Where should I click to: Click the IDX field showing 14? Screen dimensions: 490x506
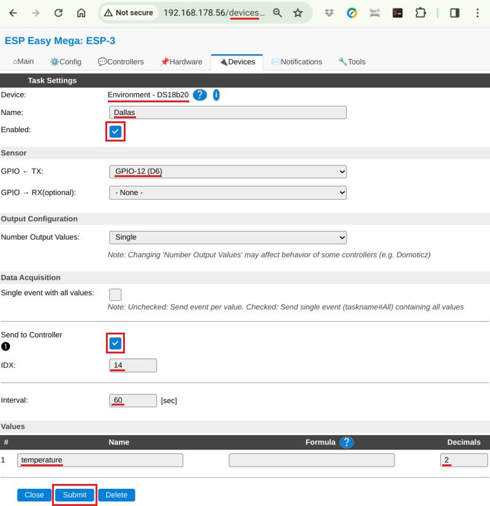[x=133, y=365]
